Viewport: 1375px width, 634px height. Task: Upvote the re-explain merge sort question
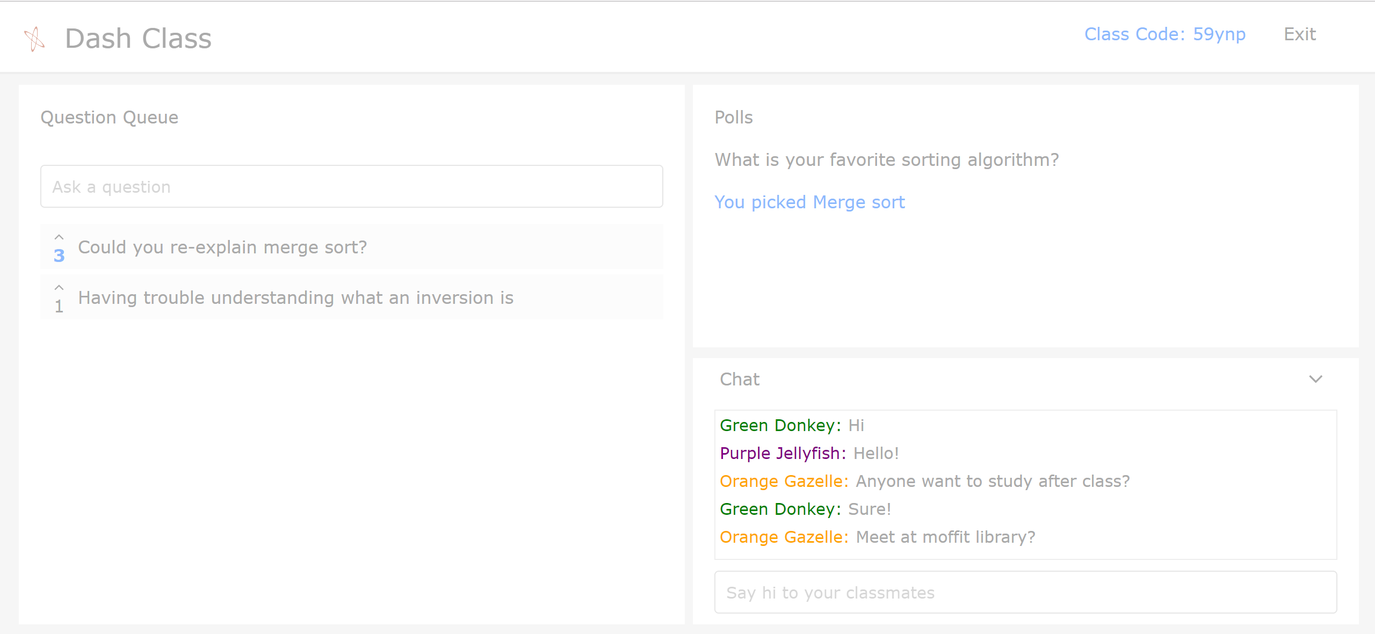59,237
